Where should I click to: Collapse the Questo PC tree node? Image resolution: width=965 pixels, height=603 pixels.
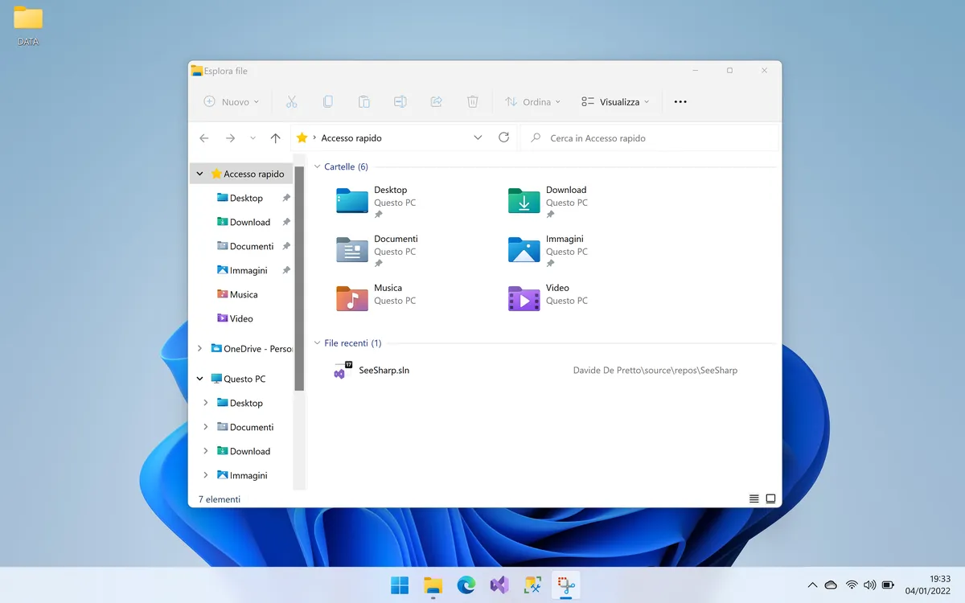200,379
